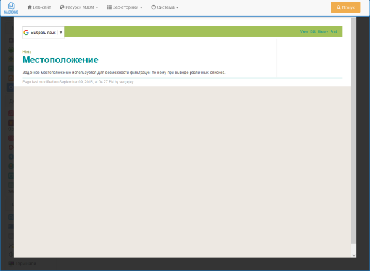Click the Местоположение page heading
The height and width of the screenshot is (271, 370).
point(60,60)
